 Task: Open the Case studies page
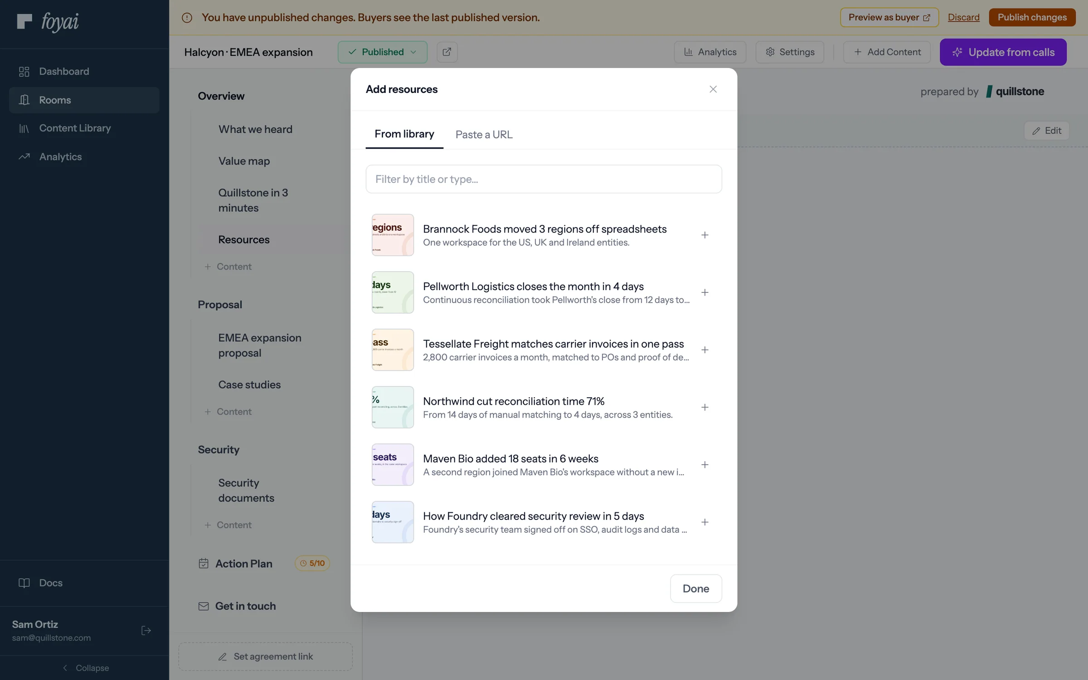point(249,384)
